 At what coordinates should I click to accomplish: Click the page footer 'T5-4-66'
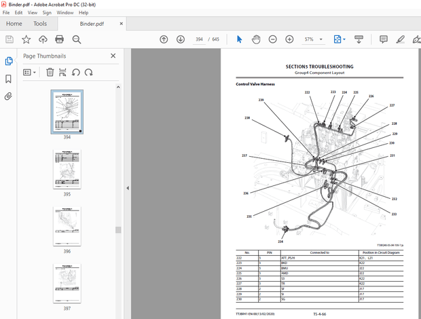(x=320, y=314)
